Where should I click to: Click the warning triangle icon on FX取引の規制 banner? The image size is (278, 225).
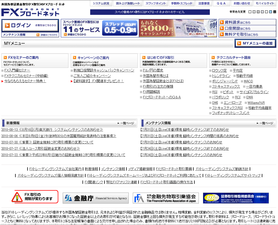[17, 197]
